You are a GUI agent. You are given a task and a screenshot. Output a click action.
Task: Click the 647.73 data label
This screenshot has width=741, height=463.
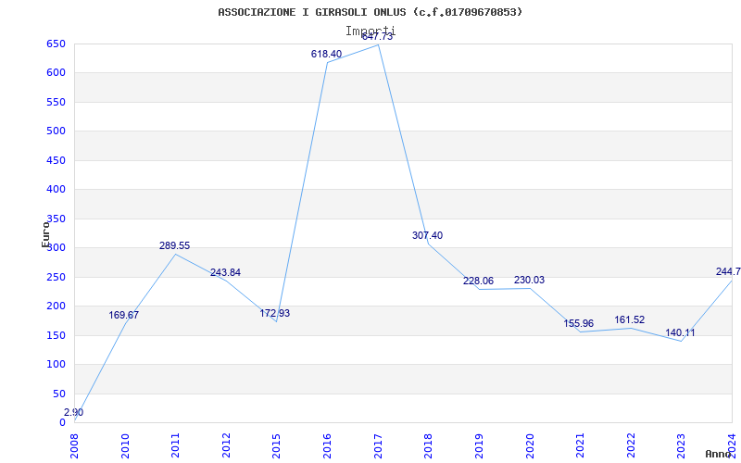click(x=377, y=37)
